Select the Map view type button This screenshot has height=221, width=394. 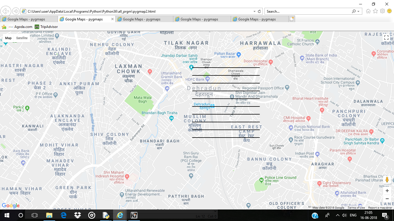(8, 38)
